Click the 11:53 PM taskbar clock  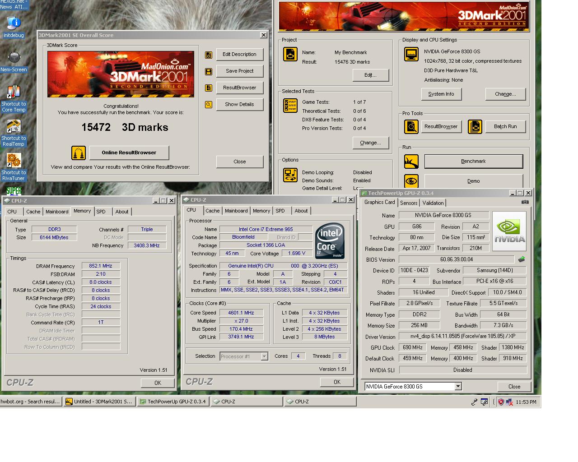[526, 402]
